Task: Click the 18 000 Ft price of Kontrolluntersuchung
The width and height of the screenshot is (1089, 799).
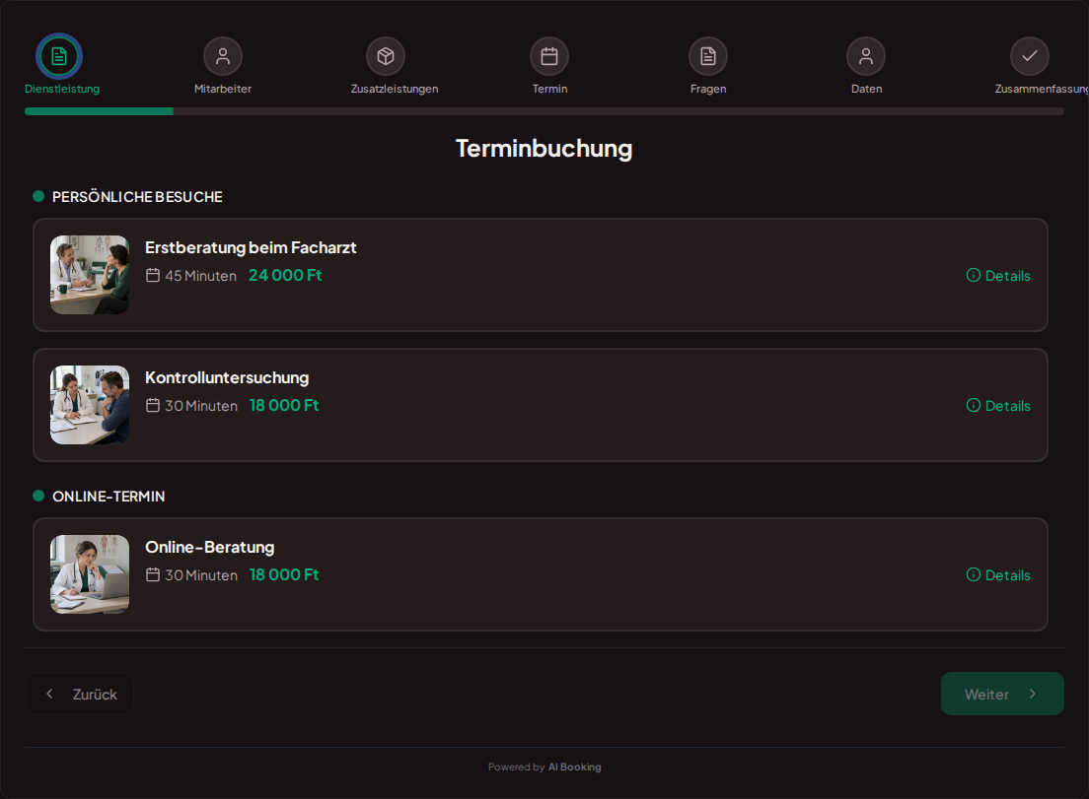Action: 284,405
